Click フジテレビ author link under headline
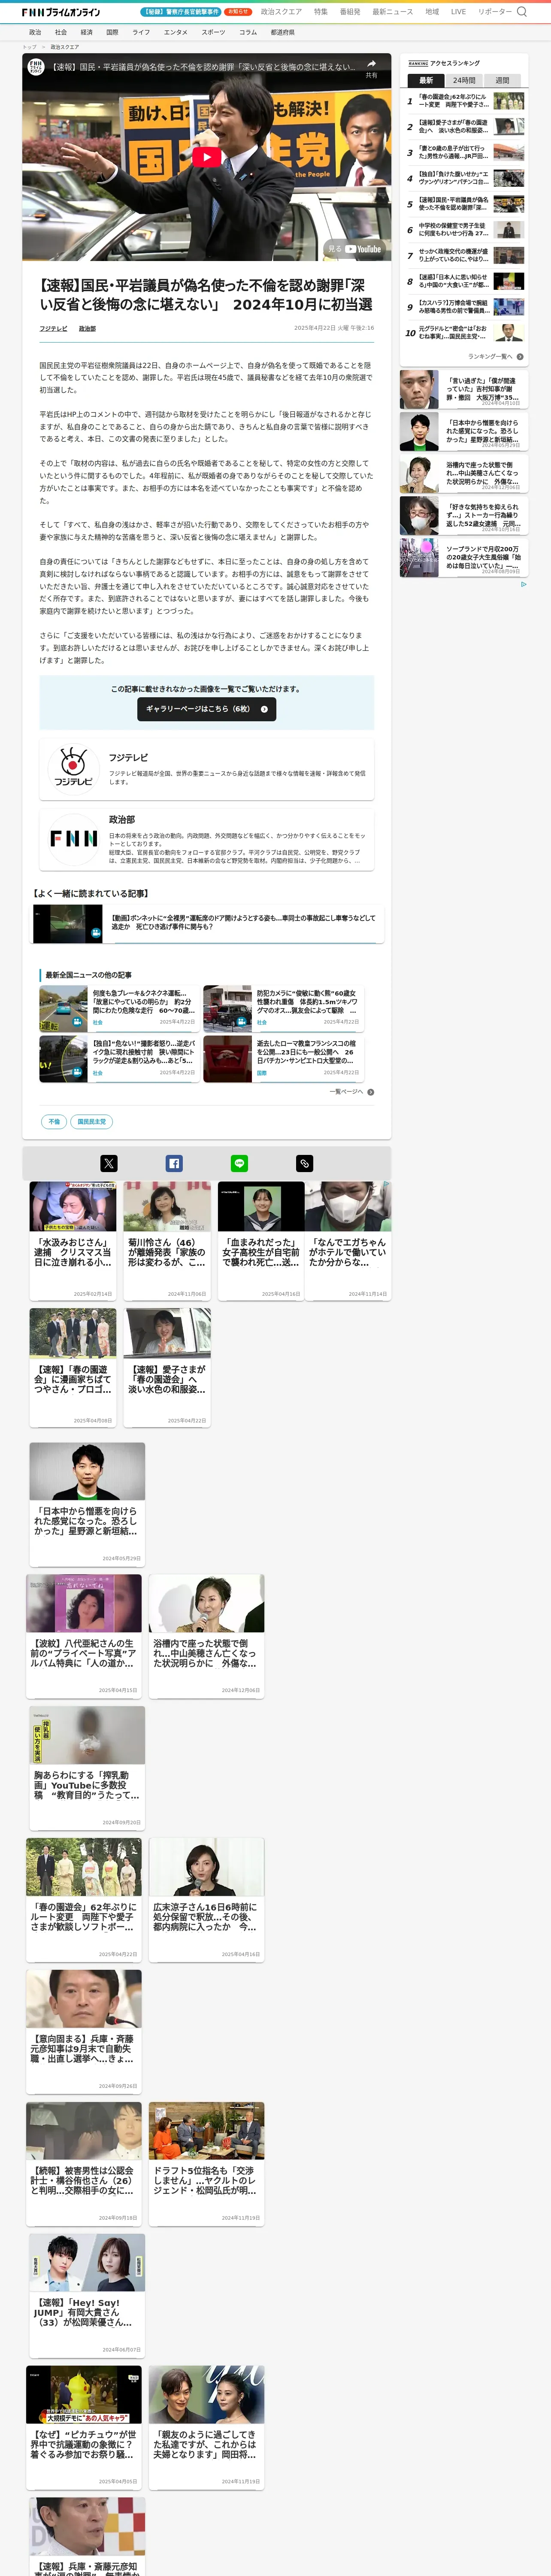551x2576 pixels. [x=53, y=328]
